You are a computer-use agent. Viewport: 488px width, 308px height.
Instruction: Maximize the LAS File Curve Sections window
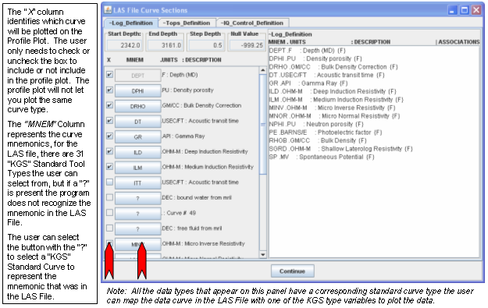click(x=465, y=10)
